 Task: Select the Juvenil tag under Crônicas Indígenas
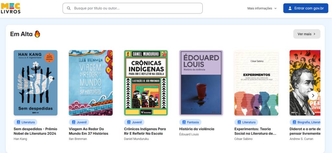134,122
